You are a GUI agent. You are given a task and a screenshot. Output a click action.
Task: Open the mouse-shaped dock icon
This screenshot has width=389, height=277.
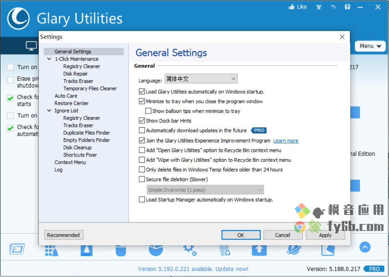tap(121, 250)
